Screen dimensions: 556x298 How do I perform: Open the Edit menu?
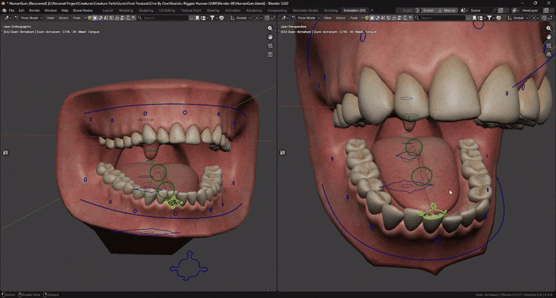(22, 10)
